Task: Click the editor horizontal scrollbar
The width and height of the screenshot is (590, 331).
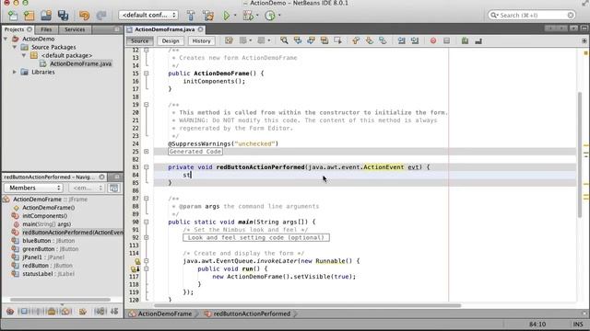Action: click(x=307, y=305)
